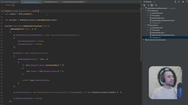Collapse the InvalidationAndRevocation solution node
The height and width of the screenshot is (105, 188).
coord(144,8)
